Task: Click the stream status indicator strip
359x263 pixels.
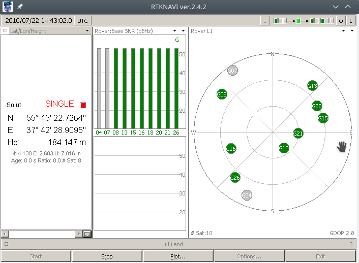Action: click(x=303, y=21)
